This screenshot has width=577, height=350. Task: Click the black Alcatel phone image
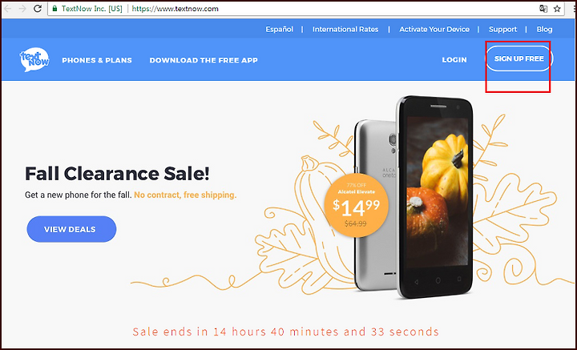(x=435, y=197)
